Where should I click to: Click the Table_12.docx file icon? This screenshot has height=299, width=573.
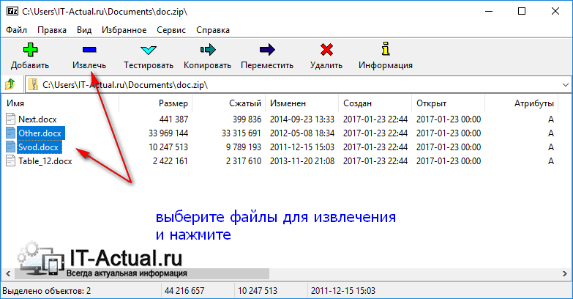pos(10,160)
